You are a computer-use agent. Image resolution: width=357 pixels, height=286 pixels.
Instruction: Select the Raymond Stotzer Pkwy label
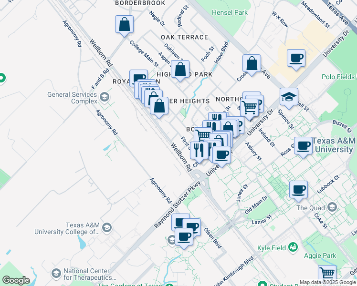point(178,204)
